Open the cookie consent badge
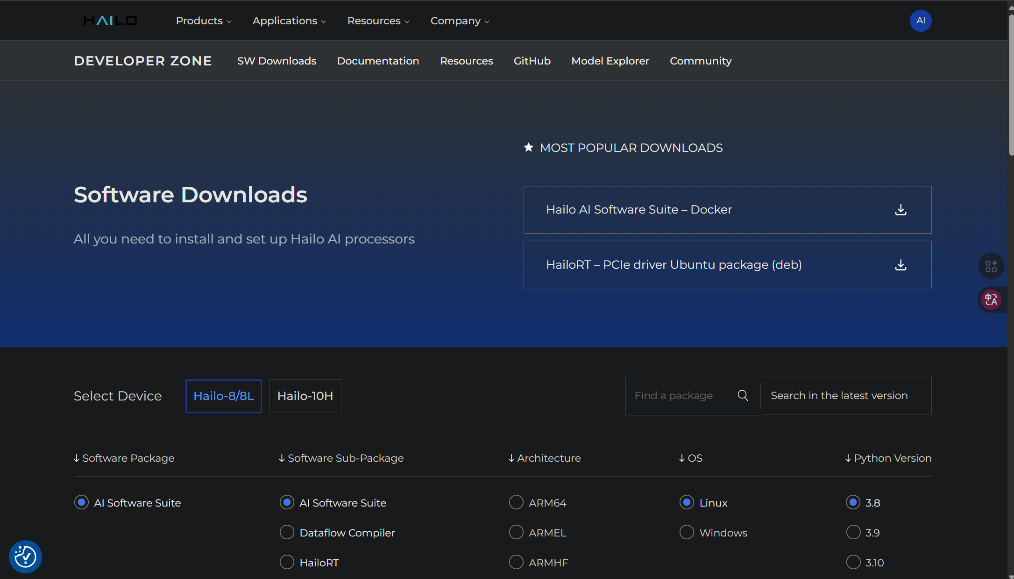The width and height of the screenshot is (1014, 579). [25, 557]
